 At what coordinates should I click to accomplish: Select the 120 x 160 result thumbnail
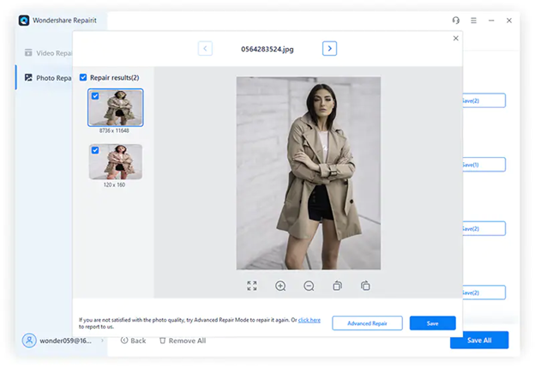click(x=116, y=161)
